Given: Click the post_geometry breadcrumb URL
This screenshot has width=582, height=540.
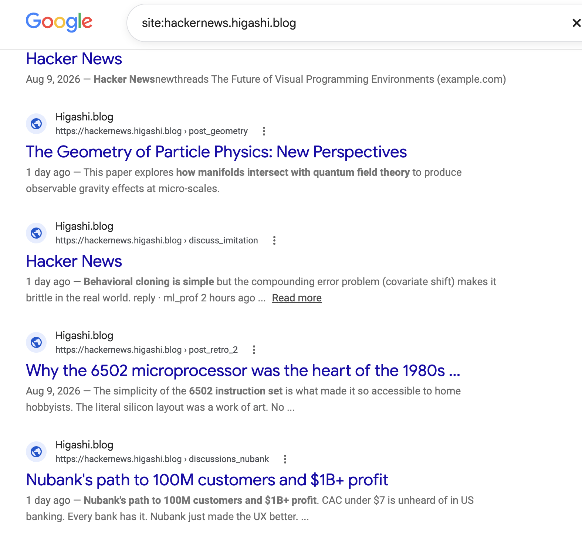Looking at the screenshot, I should click(152, 131).
